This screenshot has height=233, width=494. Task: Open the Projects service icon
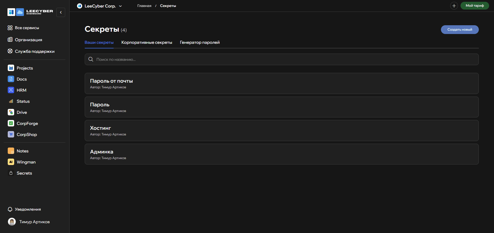point(11,68)
